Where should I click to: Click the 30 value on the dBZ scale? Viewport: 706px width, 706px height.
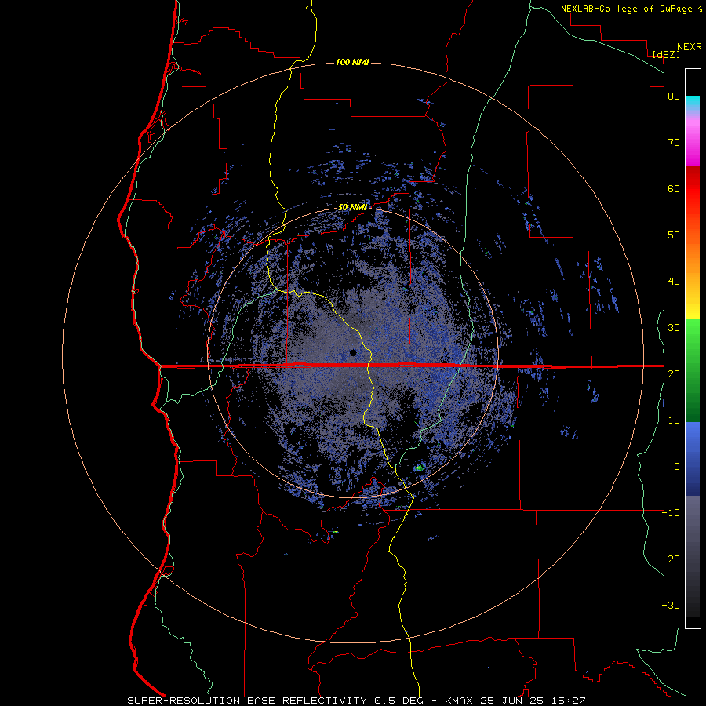(674, 328)
